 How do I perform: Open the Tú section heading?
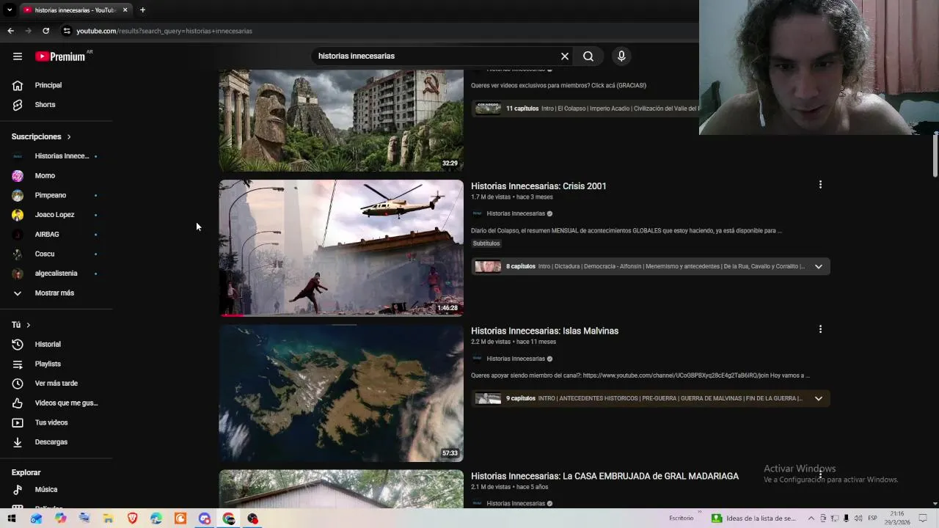click(21, 325)
